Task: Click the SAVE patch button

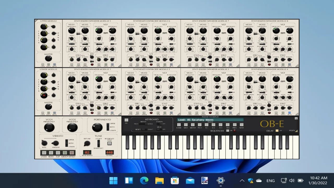Action: coord(186,125)
